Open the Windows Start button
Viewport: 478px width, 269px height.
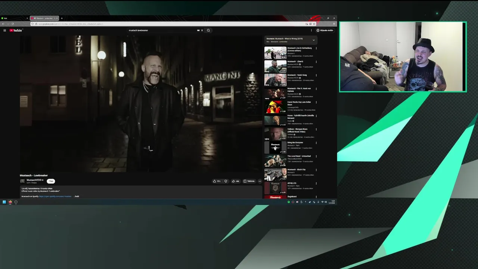click(x=4, y=202)
